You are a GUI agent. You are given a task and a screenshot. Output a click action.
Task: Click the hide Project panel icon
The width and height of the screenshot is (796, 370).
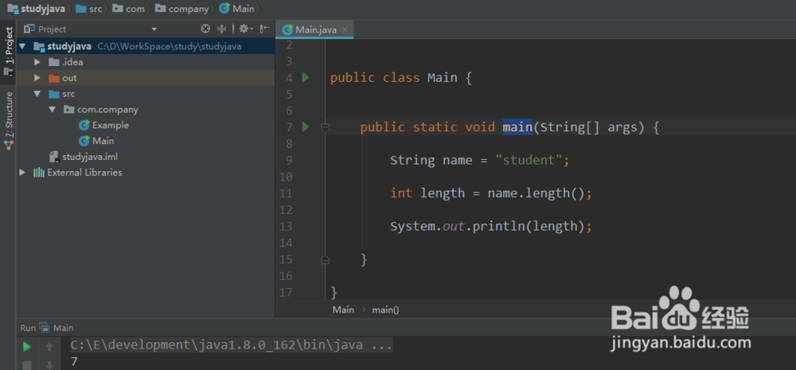tap(264, 29)
